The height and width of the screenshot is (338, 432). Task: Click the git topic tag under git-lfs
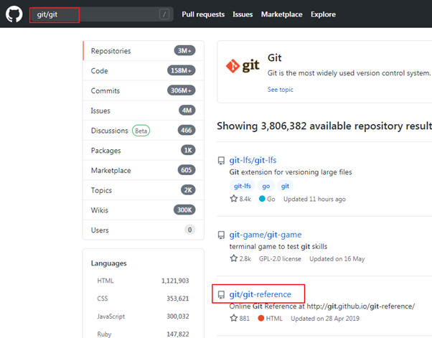tap(285, 186)
